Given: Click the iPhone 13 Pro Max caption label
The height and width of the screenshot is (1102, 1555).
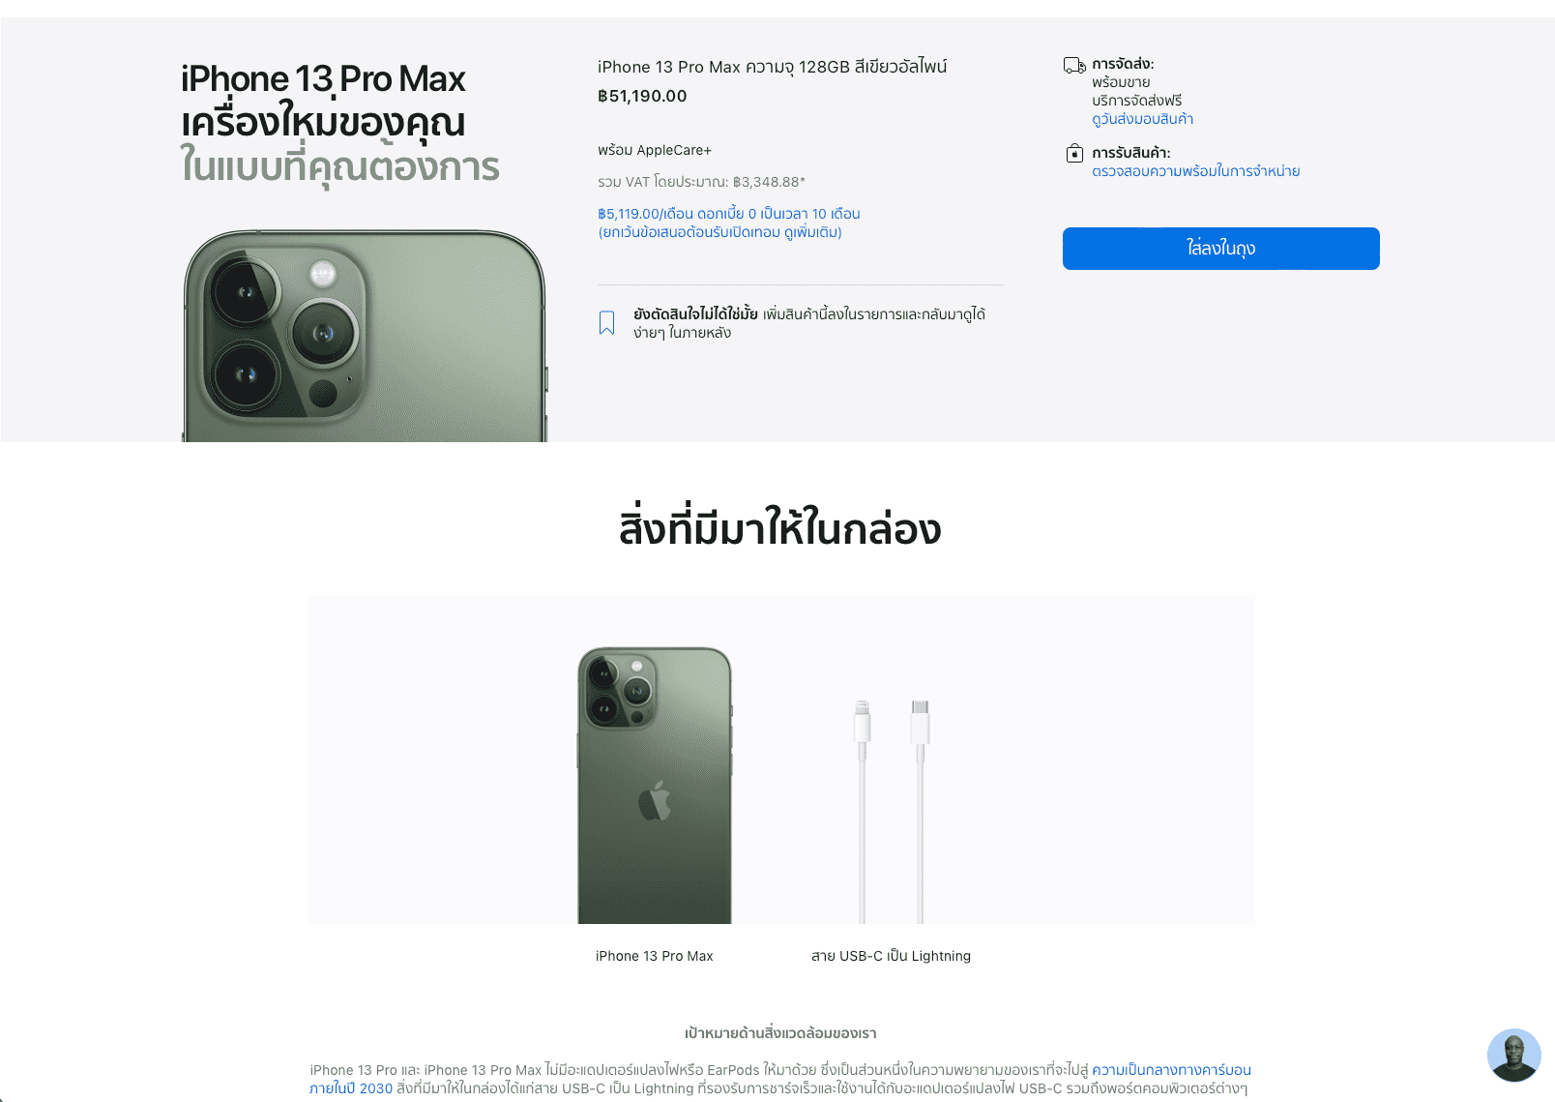Looking at the screenshot, I should point(654,956).
